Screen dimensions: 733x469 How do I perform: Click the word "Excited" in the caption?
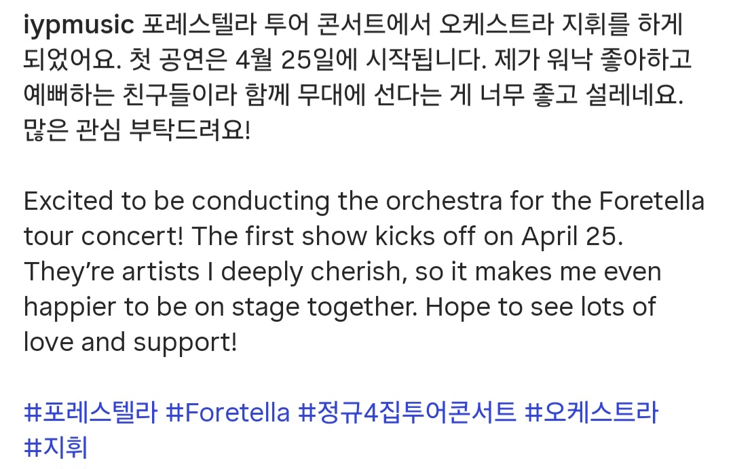click(68, 202)
